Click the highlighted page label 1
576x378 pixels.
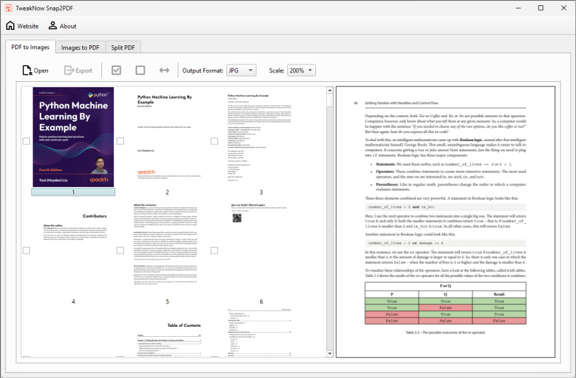(x=73, y=192)
